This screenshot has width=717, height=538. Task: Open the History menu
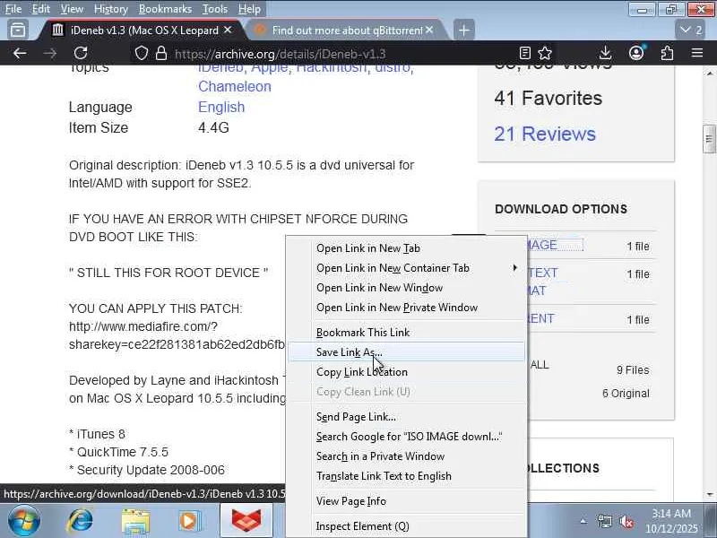[110, 9]
